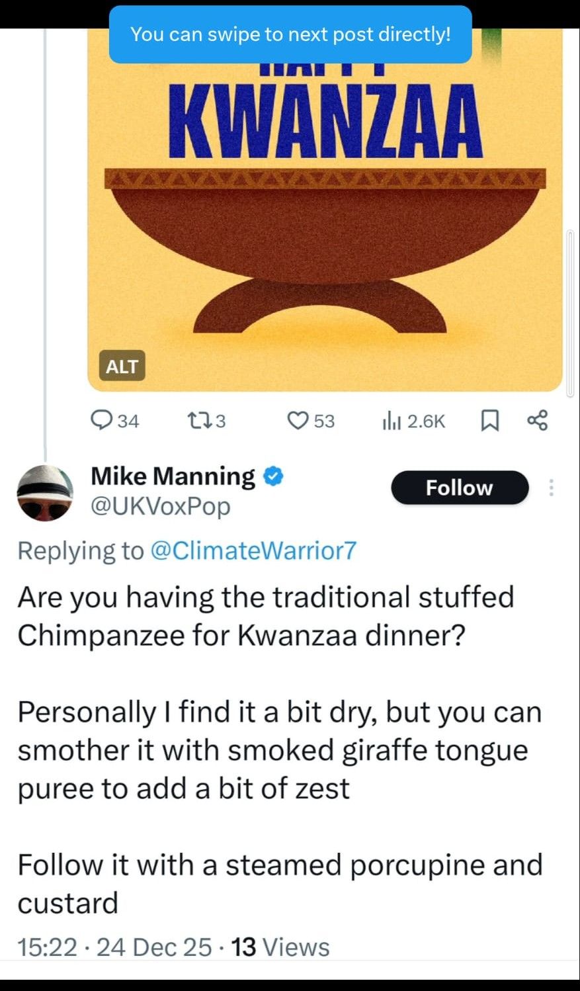The height and width of the screenshot is (991, 580).
Task: Open the @ClimateWarrior7 mention link
Action: point(254,550)
